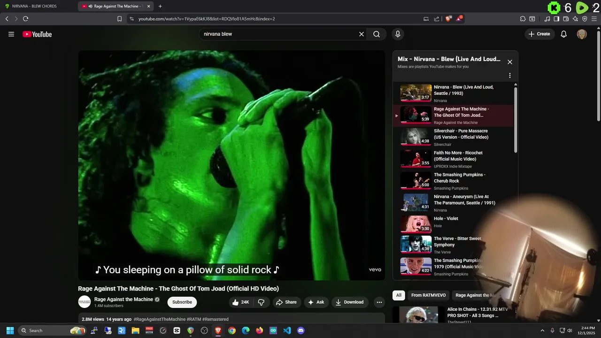This screenshot has height=338, width=601.
Task: Open the Create dropdown button
Action: point(539,34)
